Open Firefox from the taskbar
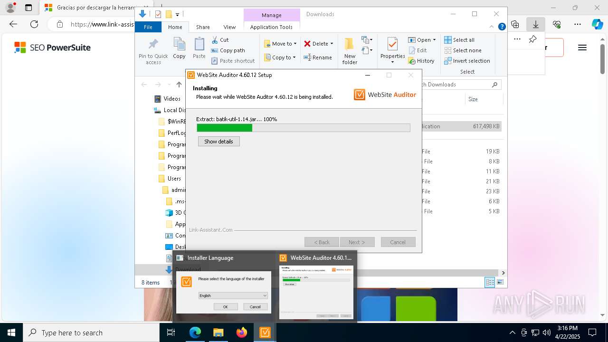608x342 pixels. click(242, 332)
